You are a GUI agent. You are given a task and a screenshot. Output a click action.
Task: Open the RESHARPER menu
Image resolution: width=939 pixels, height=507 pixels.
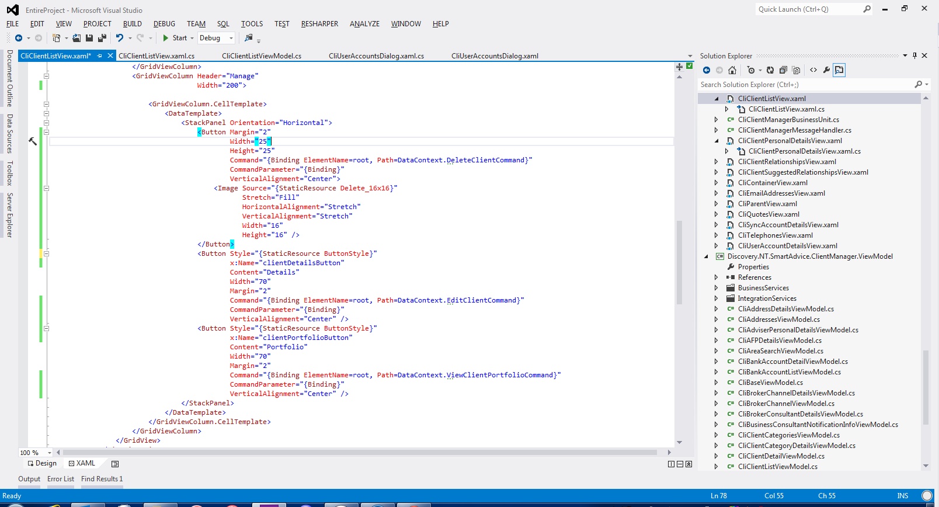pos(319,24)
